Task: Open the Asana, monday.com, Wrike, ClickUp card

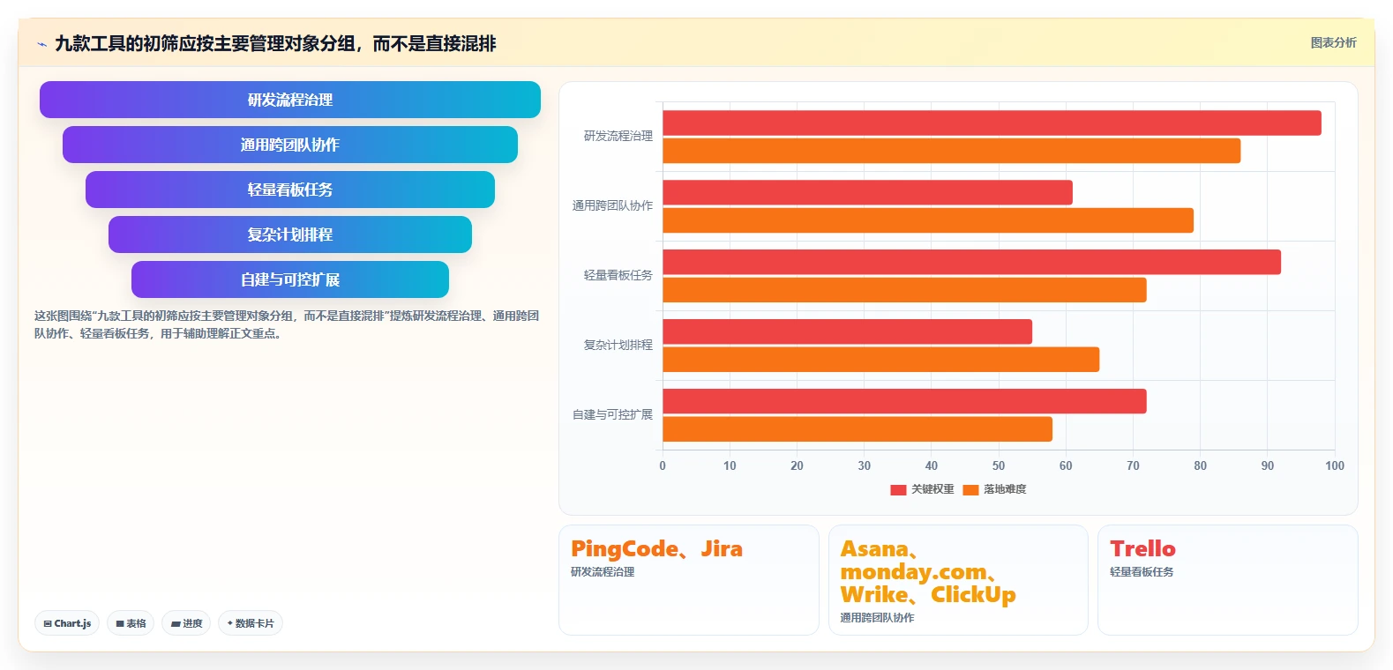Action: (x=958, y=580)
